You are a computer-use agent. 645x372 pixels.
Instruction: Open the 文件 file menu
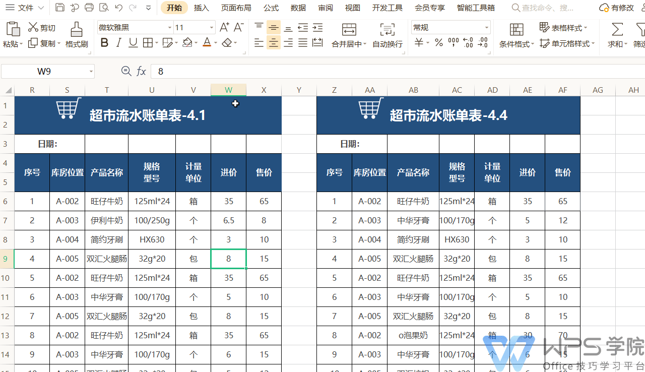[x=24, y=8]
